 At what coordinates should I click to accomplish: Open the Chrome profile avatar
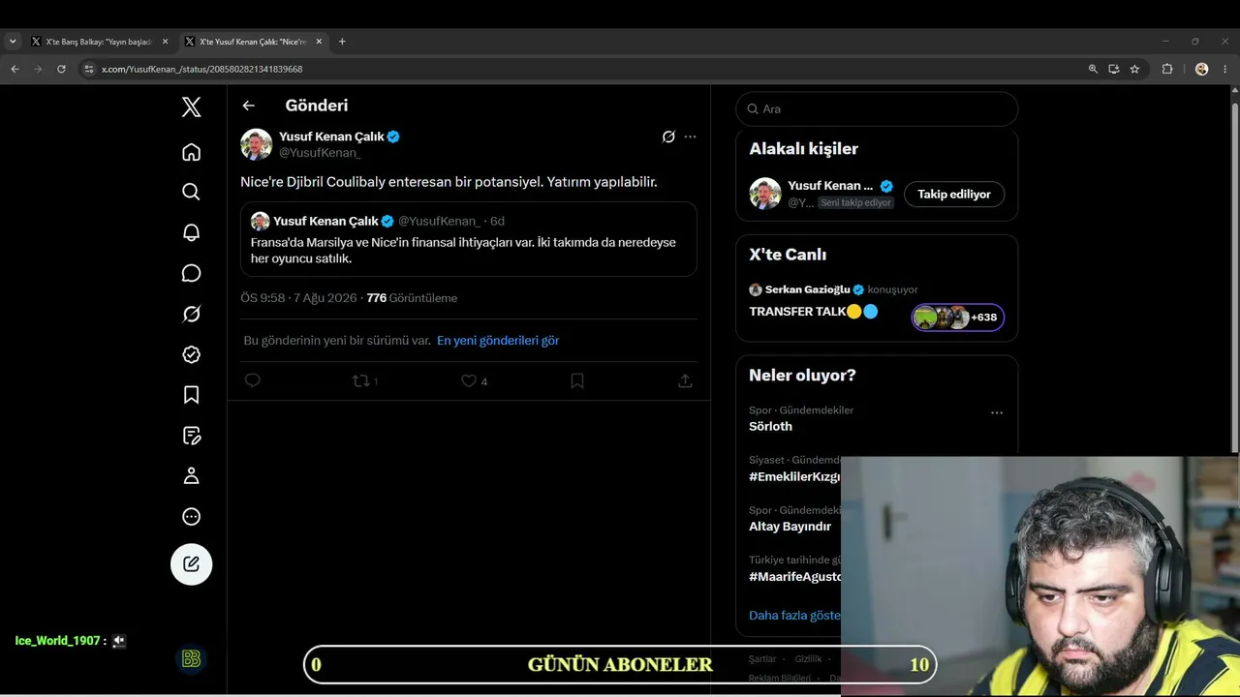1201,69
